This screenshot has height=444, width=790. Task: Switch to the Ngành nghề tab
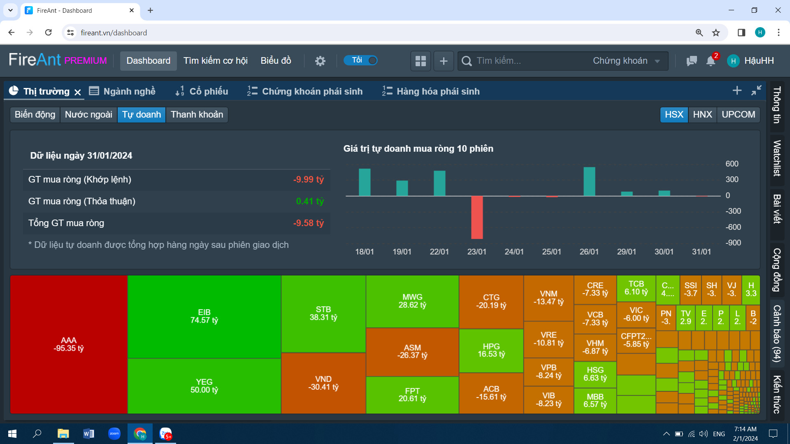(x=123, y=91)
